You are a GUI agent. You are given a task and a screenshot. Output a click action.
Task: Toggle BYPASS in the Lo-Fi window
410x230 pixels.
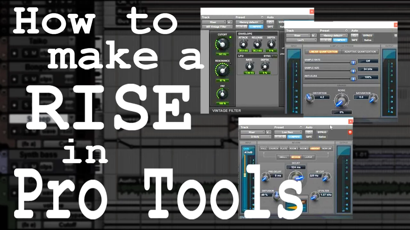368,35
